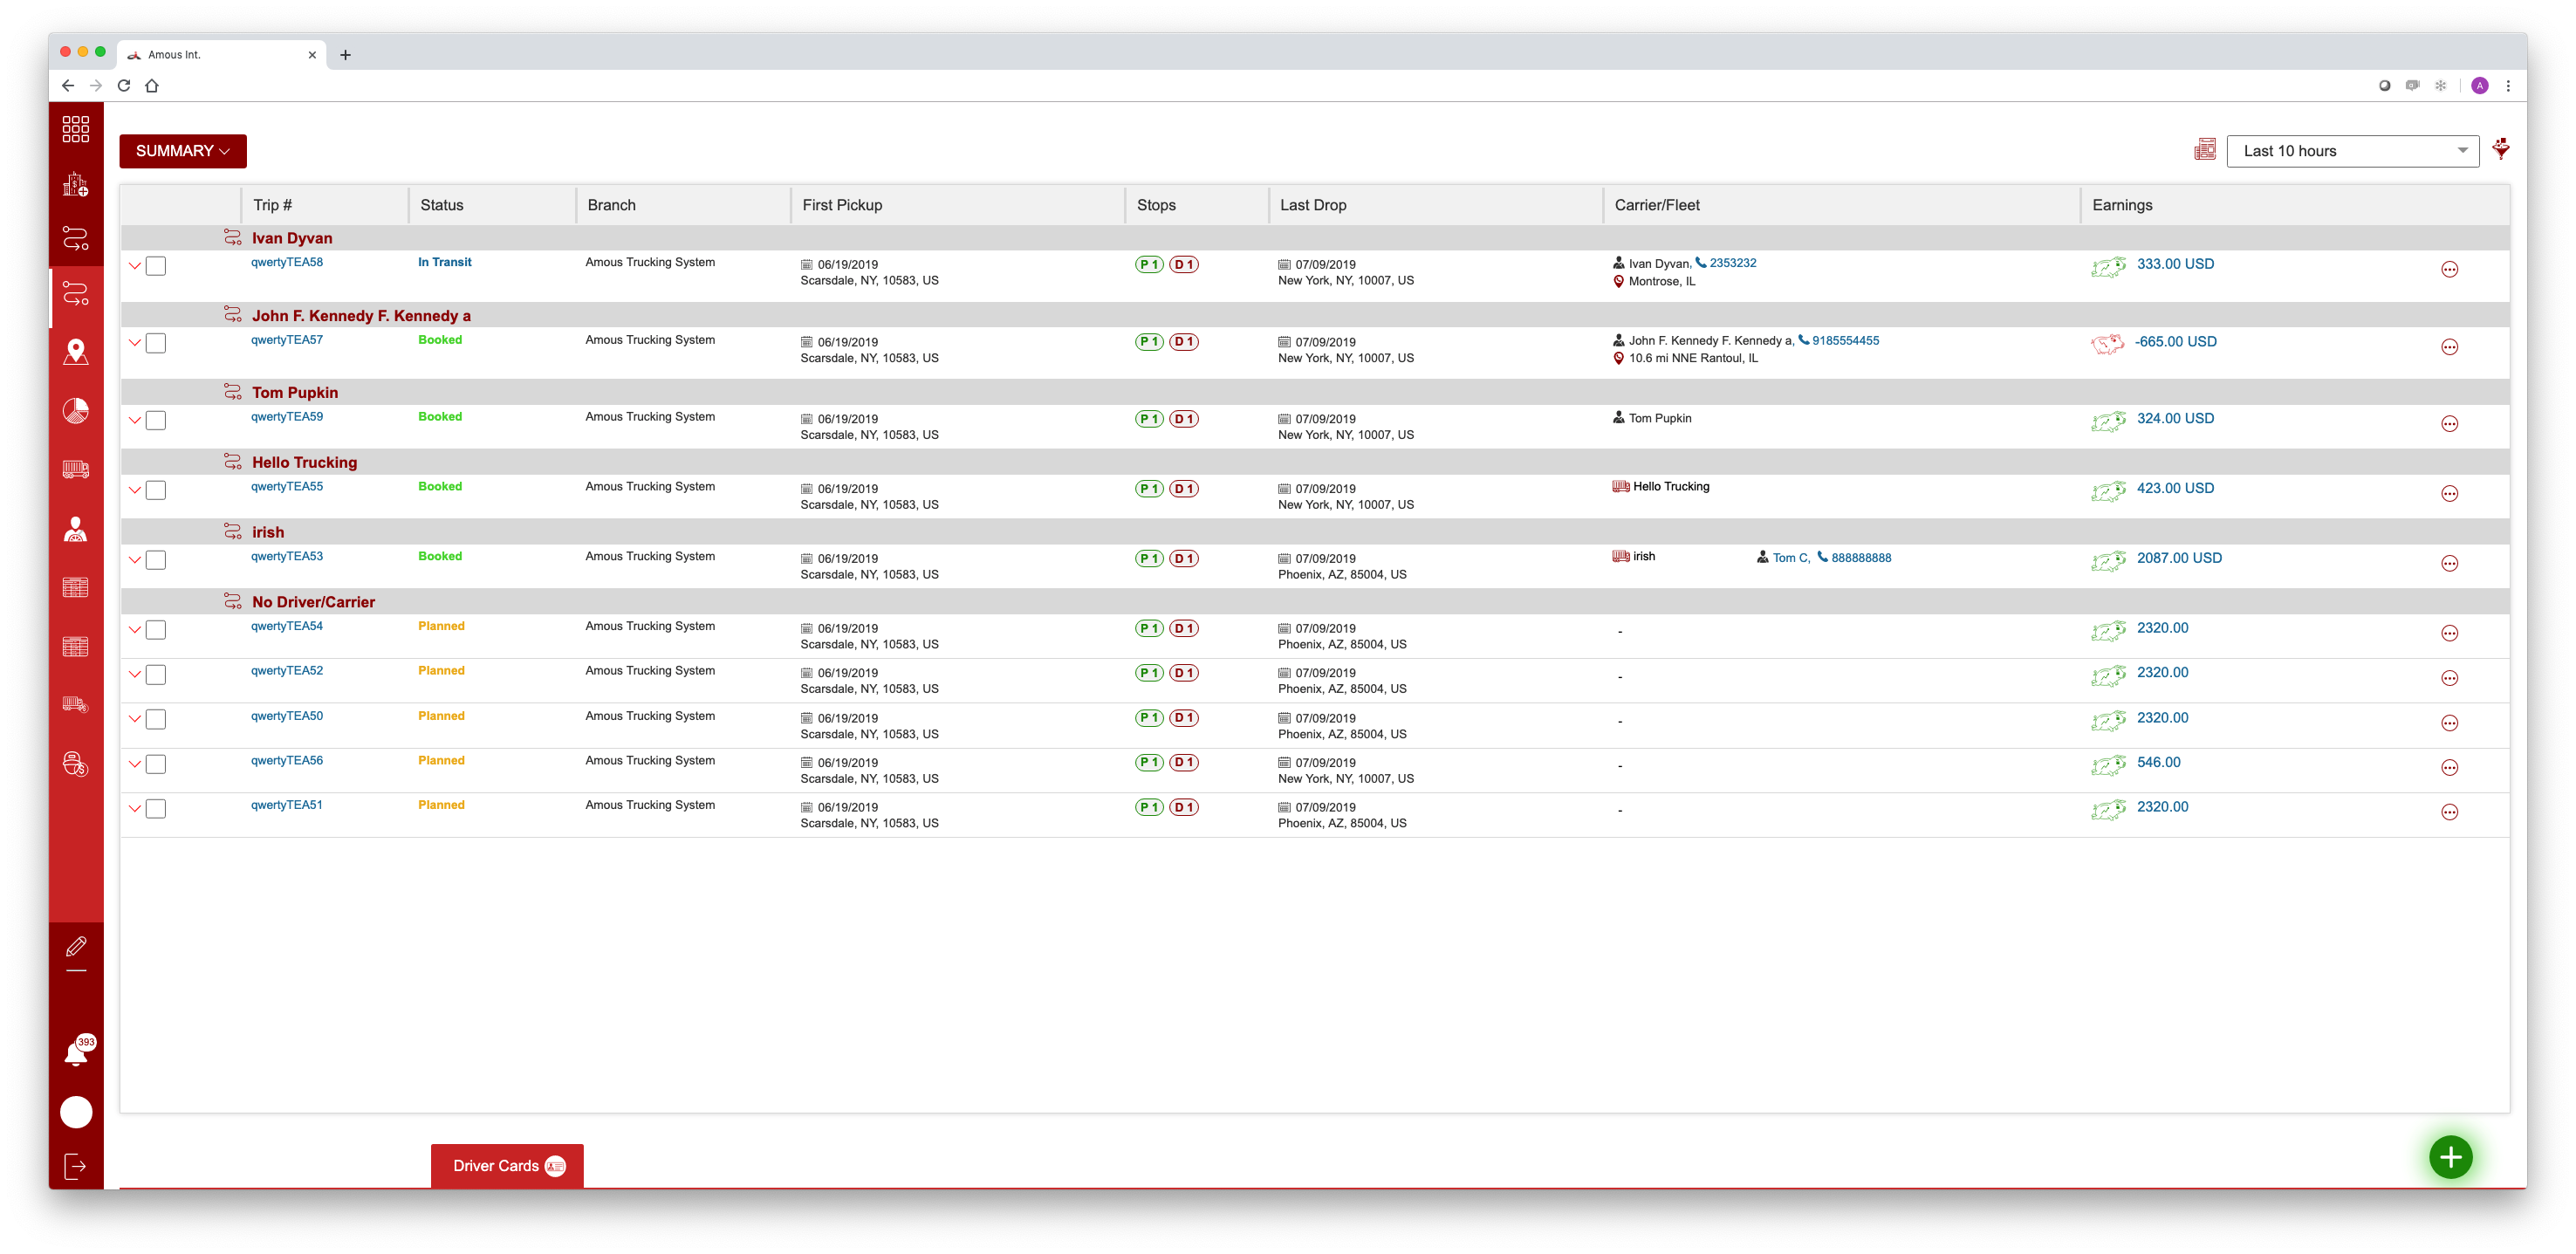Open the Last 10 hours dropdown
The height and width of the screenshot is (1254, 2576).
[2352, 151]
